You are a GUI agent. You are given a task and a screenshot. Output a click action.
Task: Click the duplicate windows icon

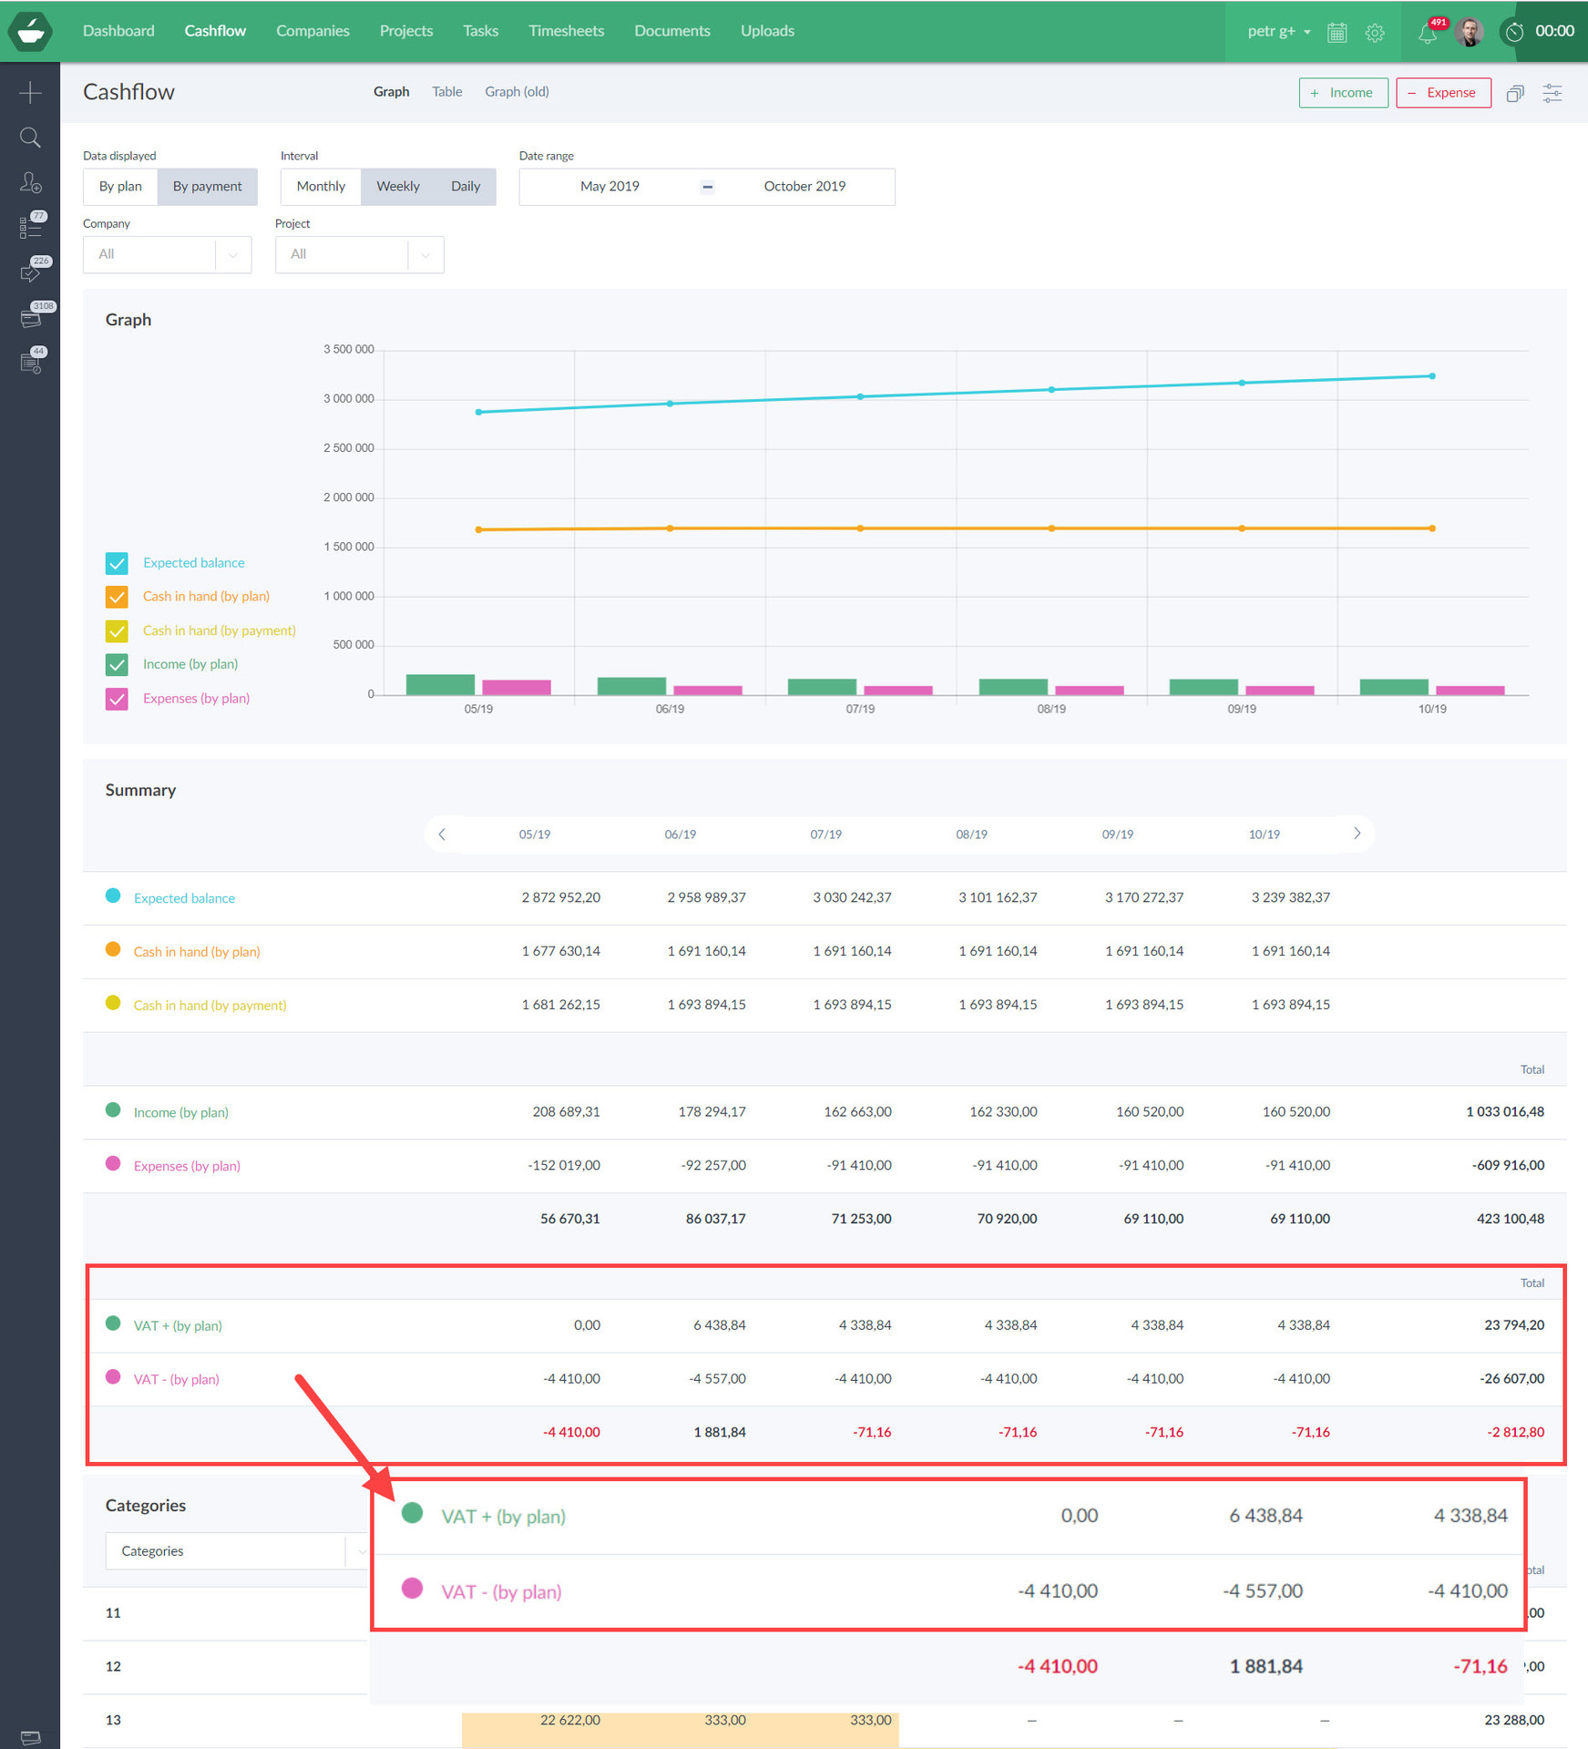pyautogui.click(x=1515, y=93)
